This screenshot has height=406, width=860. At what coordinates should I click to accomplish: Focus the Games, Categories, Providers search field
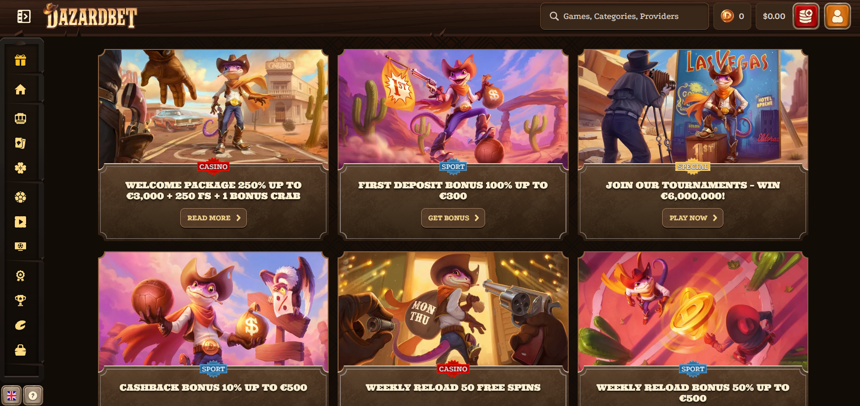point(624,17)
